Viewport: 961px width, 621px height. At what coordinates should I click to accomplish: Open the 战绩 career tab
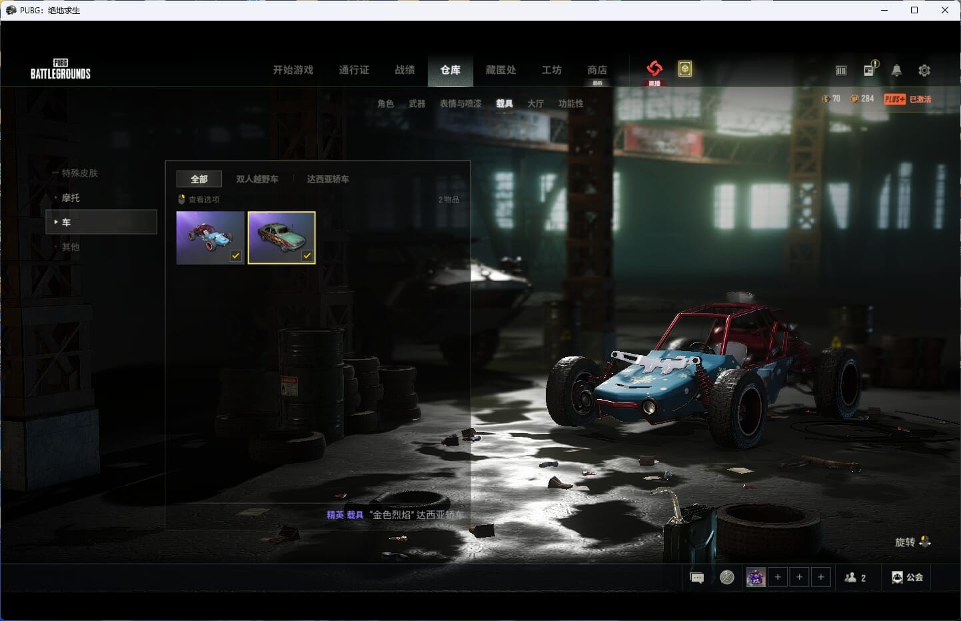click(x=405, y=70)
